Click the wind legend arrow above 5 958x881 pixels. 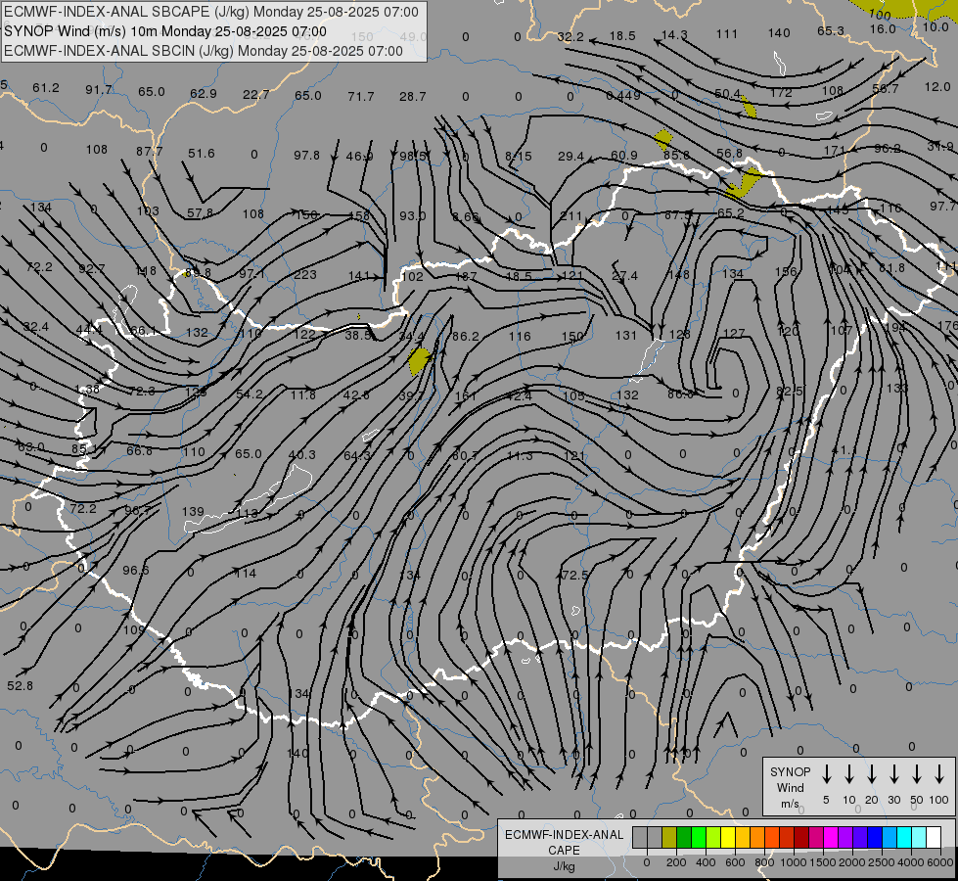(827, 773)
